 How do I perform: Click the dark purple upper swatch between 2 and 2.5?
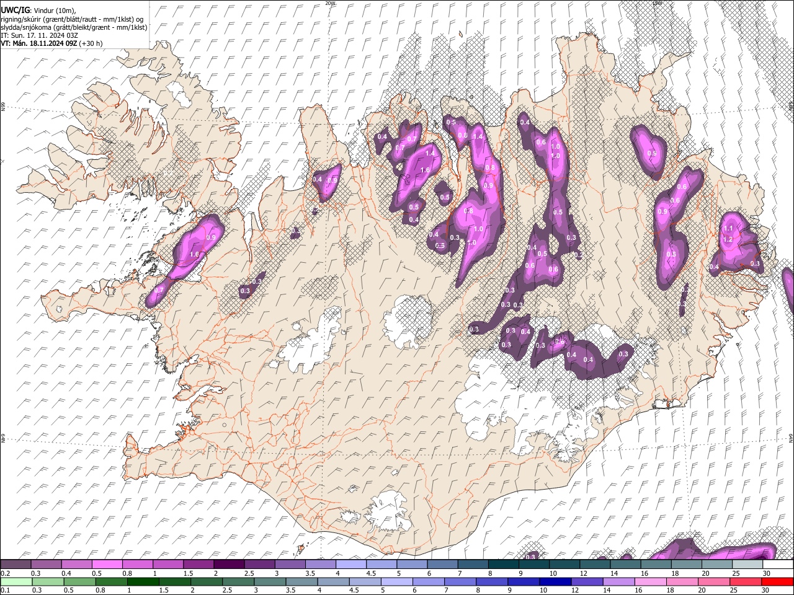tap(228, 564)
